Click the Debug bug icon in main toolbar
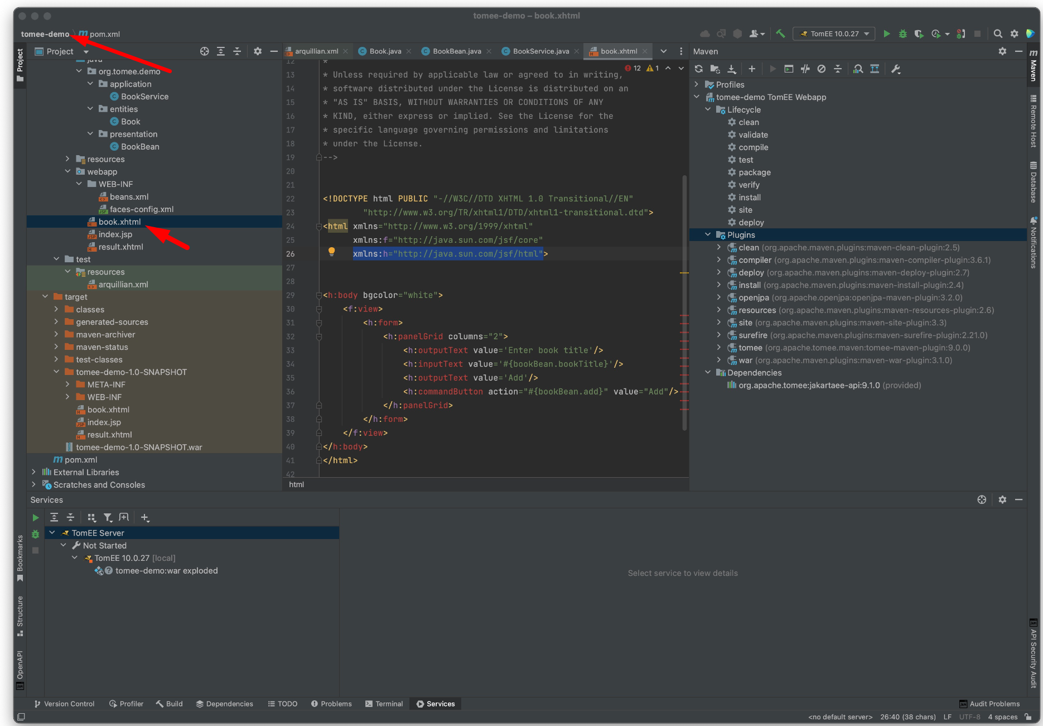The image size is (1043, 726). [x=902, y=34]
